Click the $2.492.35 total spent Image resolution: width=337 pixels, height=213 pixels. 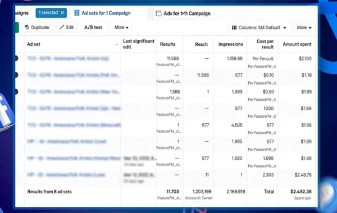tap(301, 192)
